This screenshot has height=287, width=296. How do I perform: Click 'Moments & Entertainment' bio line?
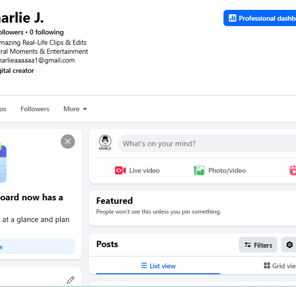click(x=49, y=51)
